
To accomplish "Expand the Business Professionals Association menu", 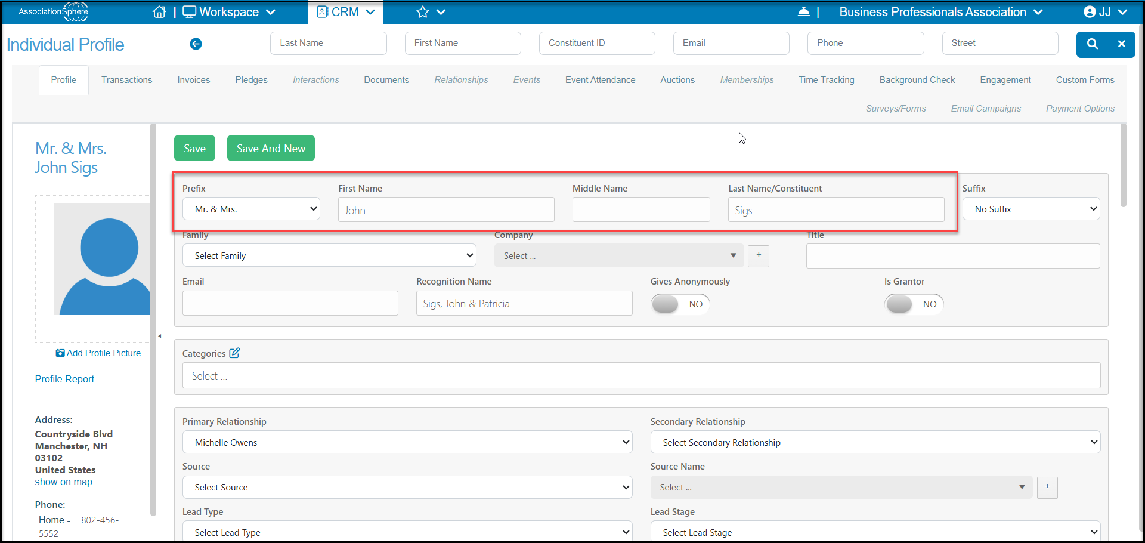I will pyautogui.click(x=941, y=12).
